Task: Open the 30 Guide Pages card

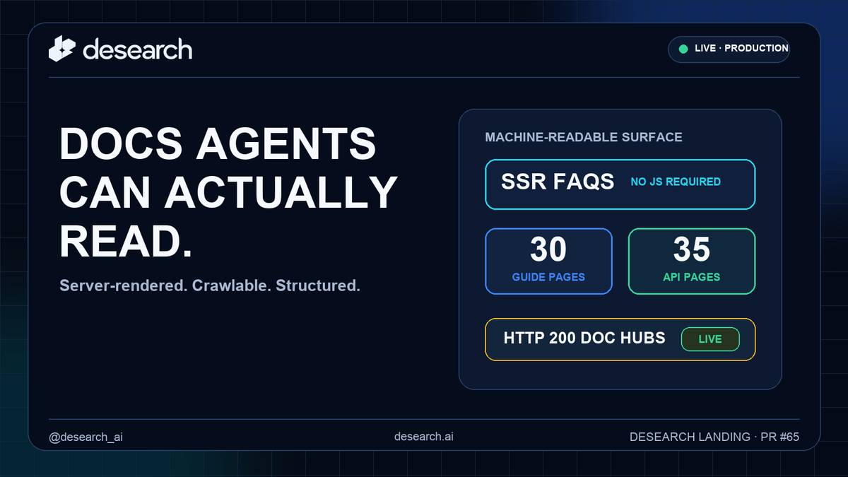Action: 548,261
